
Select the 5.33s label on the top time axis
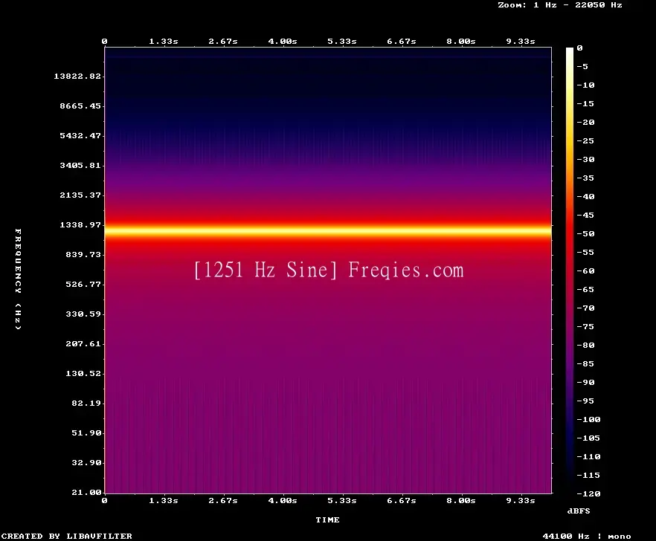tap(342, 42)
